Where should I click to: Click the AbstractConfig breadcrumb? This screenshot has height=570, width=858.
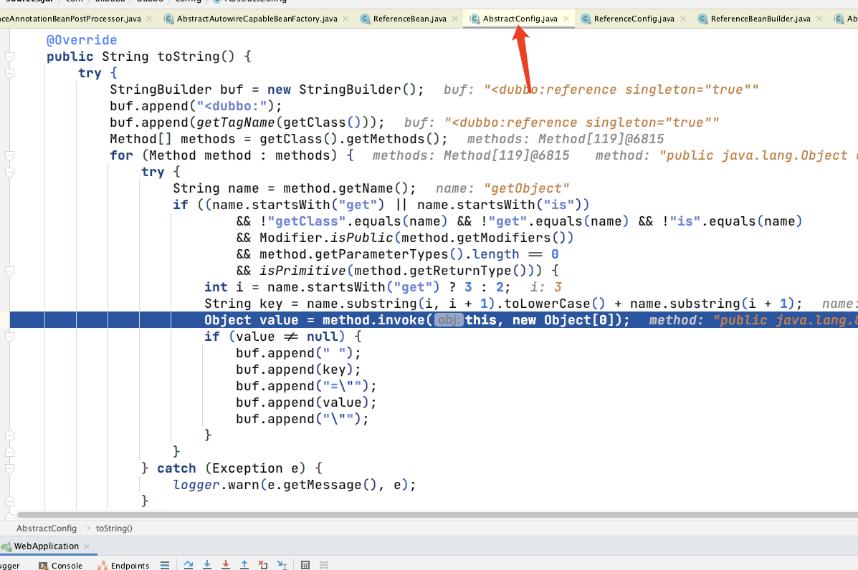pos(47,528)
